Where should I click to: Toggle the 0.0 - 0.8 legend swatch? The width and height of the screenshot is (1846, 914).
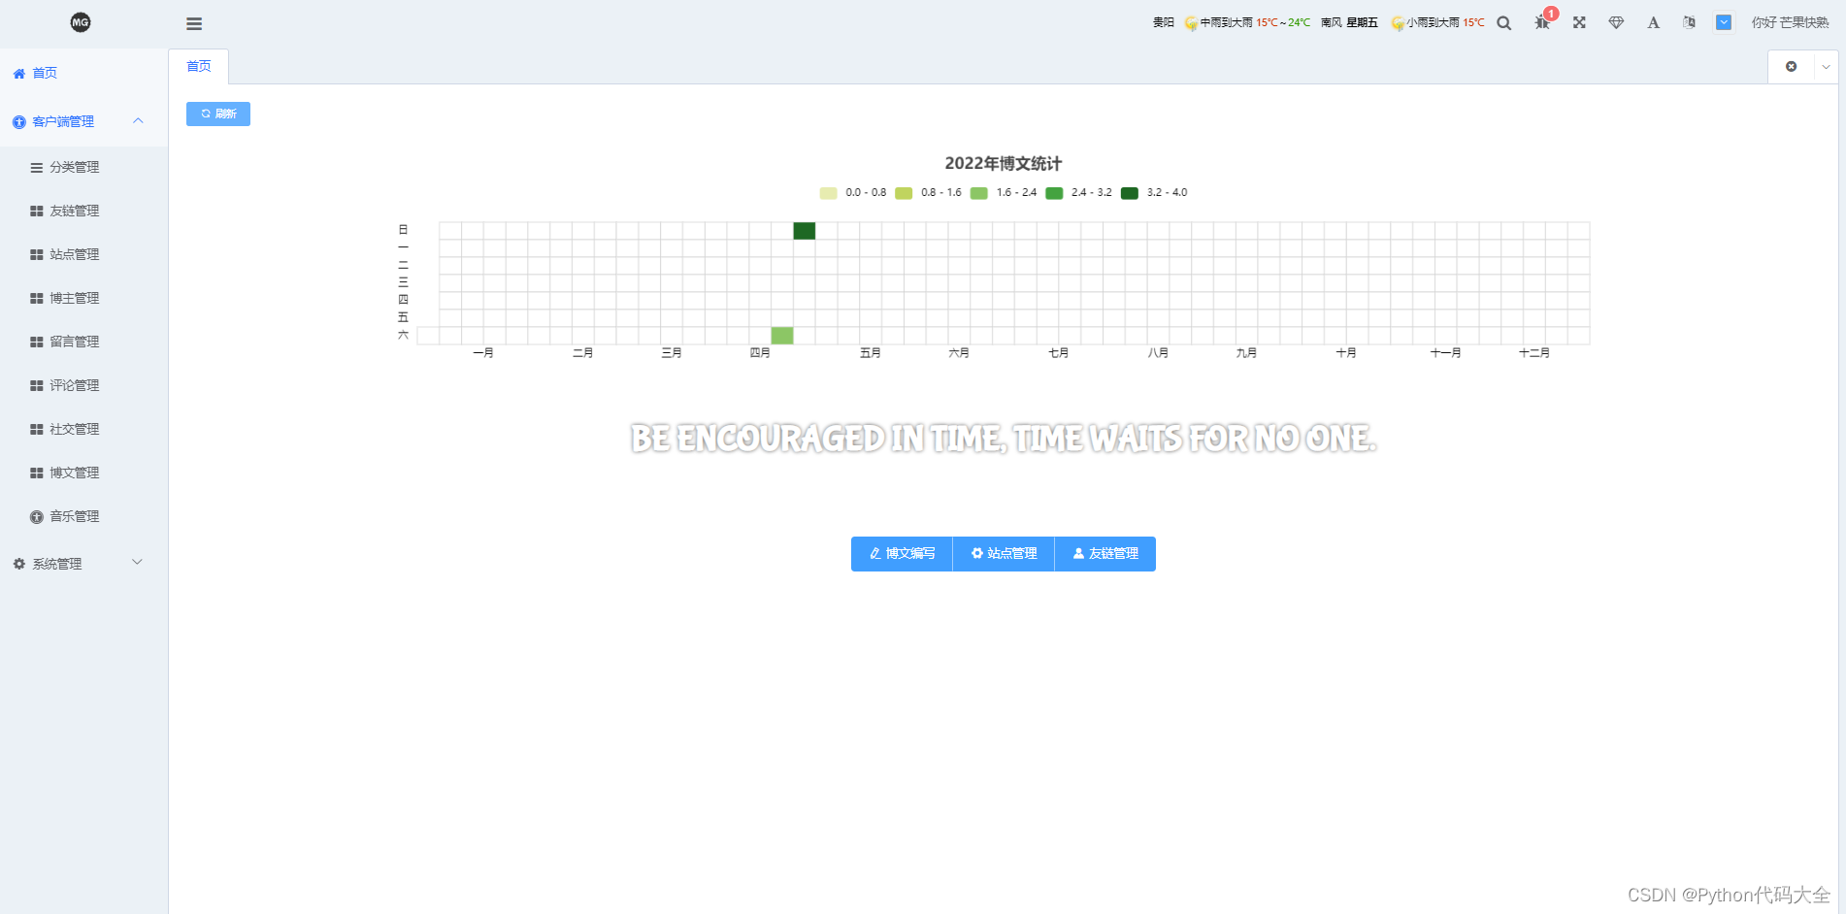(828, 193)
